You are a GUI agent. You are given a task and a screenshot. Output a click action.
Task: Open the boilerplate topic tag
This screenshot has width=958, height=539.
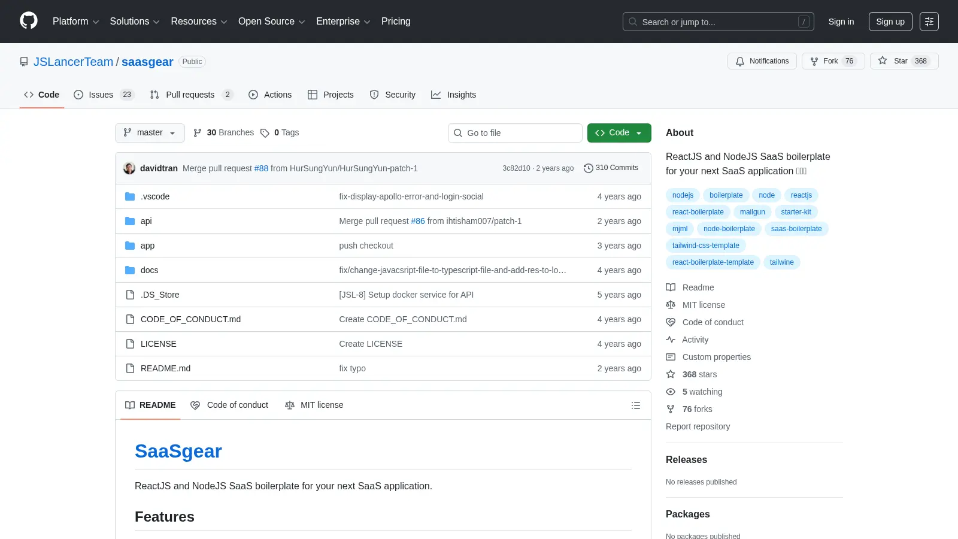tap(726, 195)
